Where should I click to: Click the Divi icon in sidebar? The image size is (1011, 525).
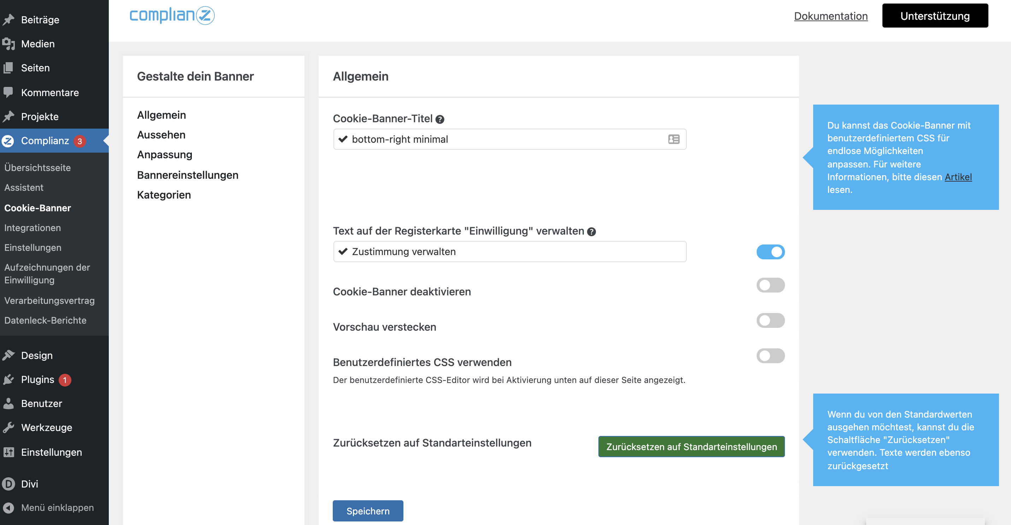(x=8, y=484)
